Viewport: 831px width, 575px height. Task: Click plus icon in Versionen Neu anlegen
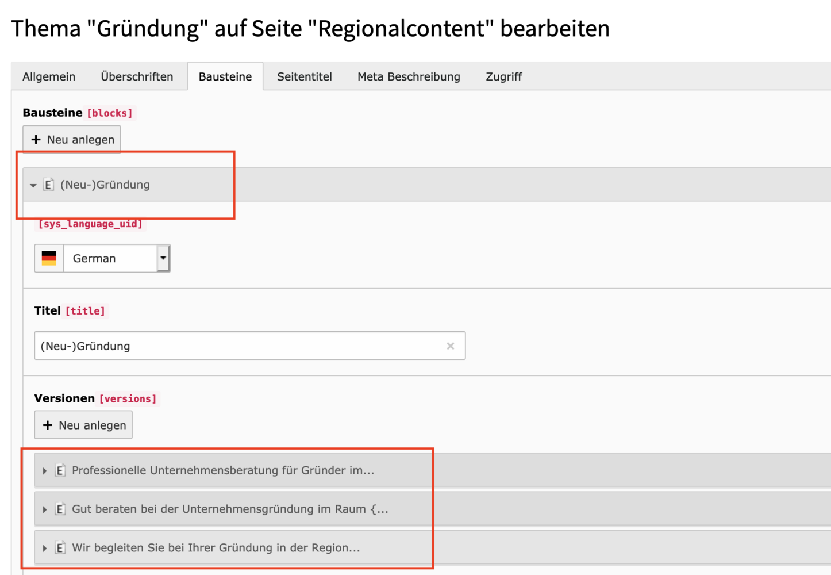coord(48,425)
